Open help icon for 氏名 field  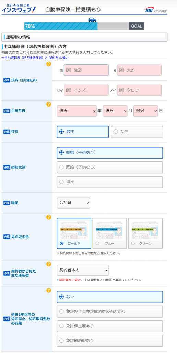click(49, 64)
